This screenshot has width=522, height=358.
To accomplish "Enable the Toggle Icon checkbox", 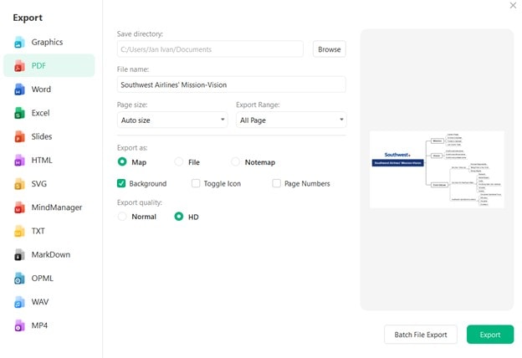I will [196, 183].
